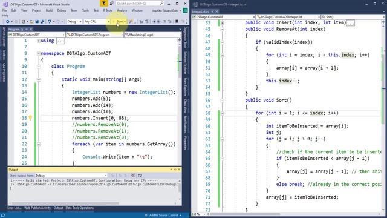Open the Toolbox side tab

[x=4, y=54]
